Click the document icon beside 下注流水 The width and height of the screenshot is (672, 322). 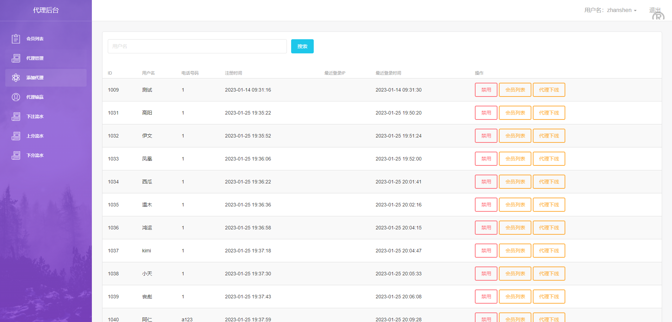click(16, 117)
